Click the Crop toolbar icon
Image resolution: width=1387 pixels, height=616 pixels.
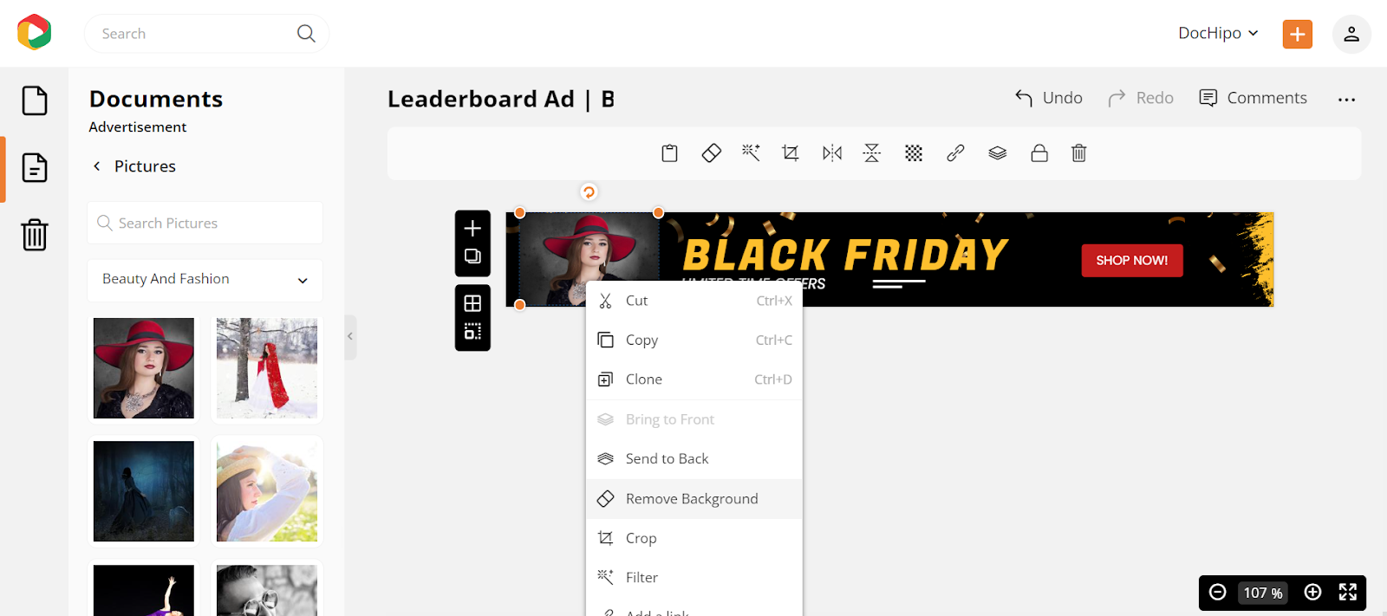tap(791, 153)
